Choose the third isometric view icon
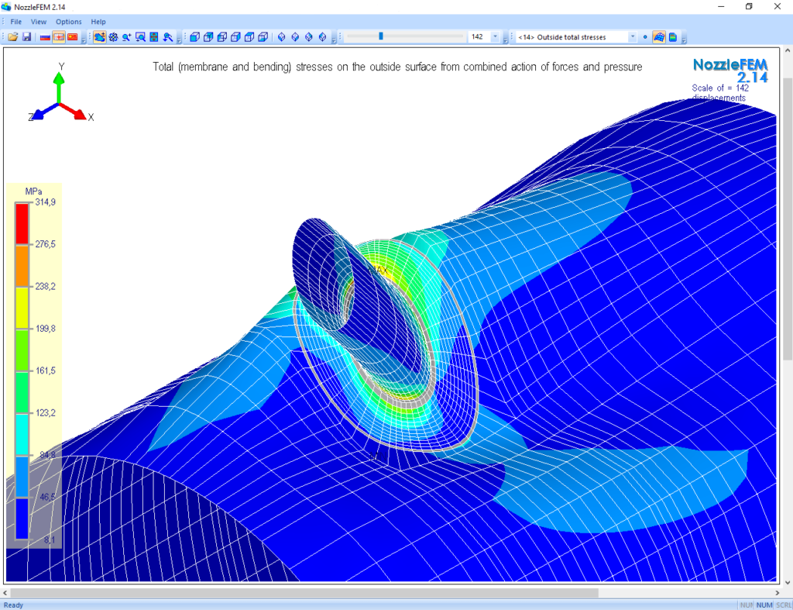Viewport: 793px width, 610px height. pos(309,37)
